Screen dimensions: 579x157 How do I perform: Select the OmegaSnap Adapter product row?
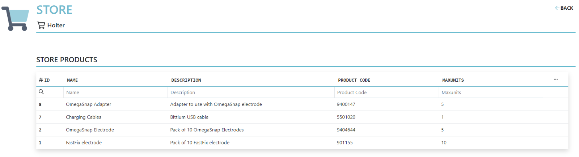tap(302, 104)
